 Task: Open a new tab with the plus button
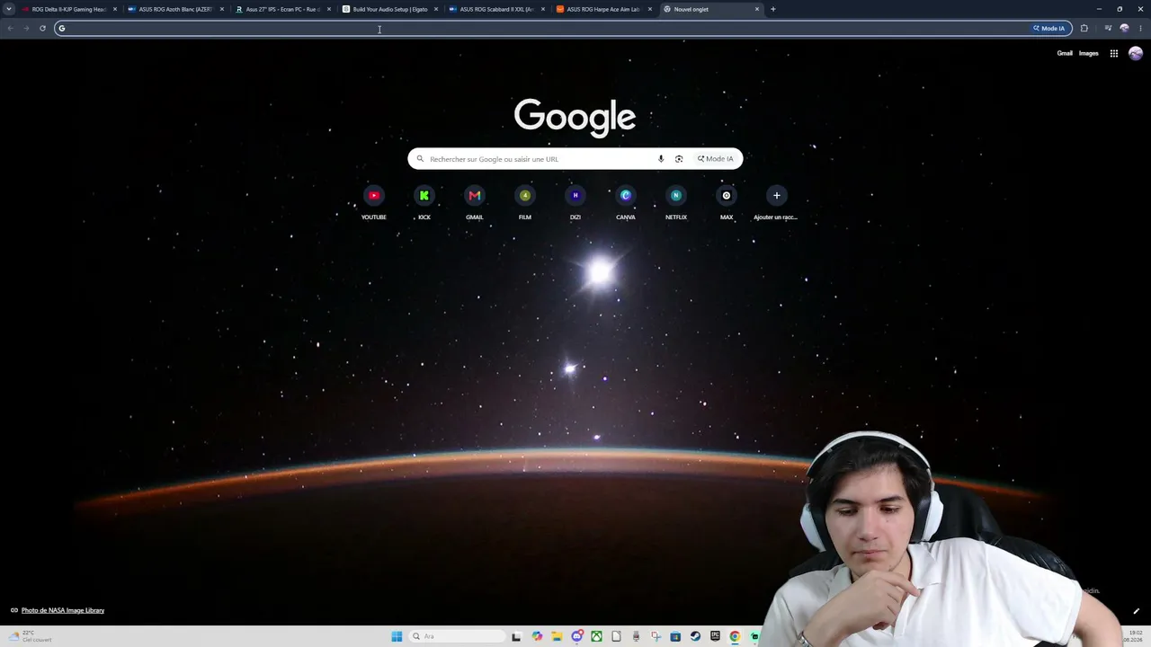point(773,9)
